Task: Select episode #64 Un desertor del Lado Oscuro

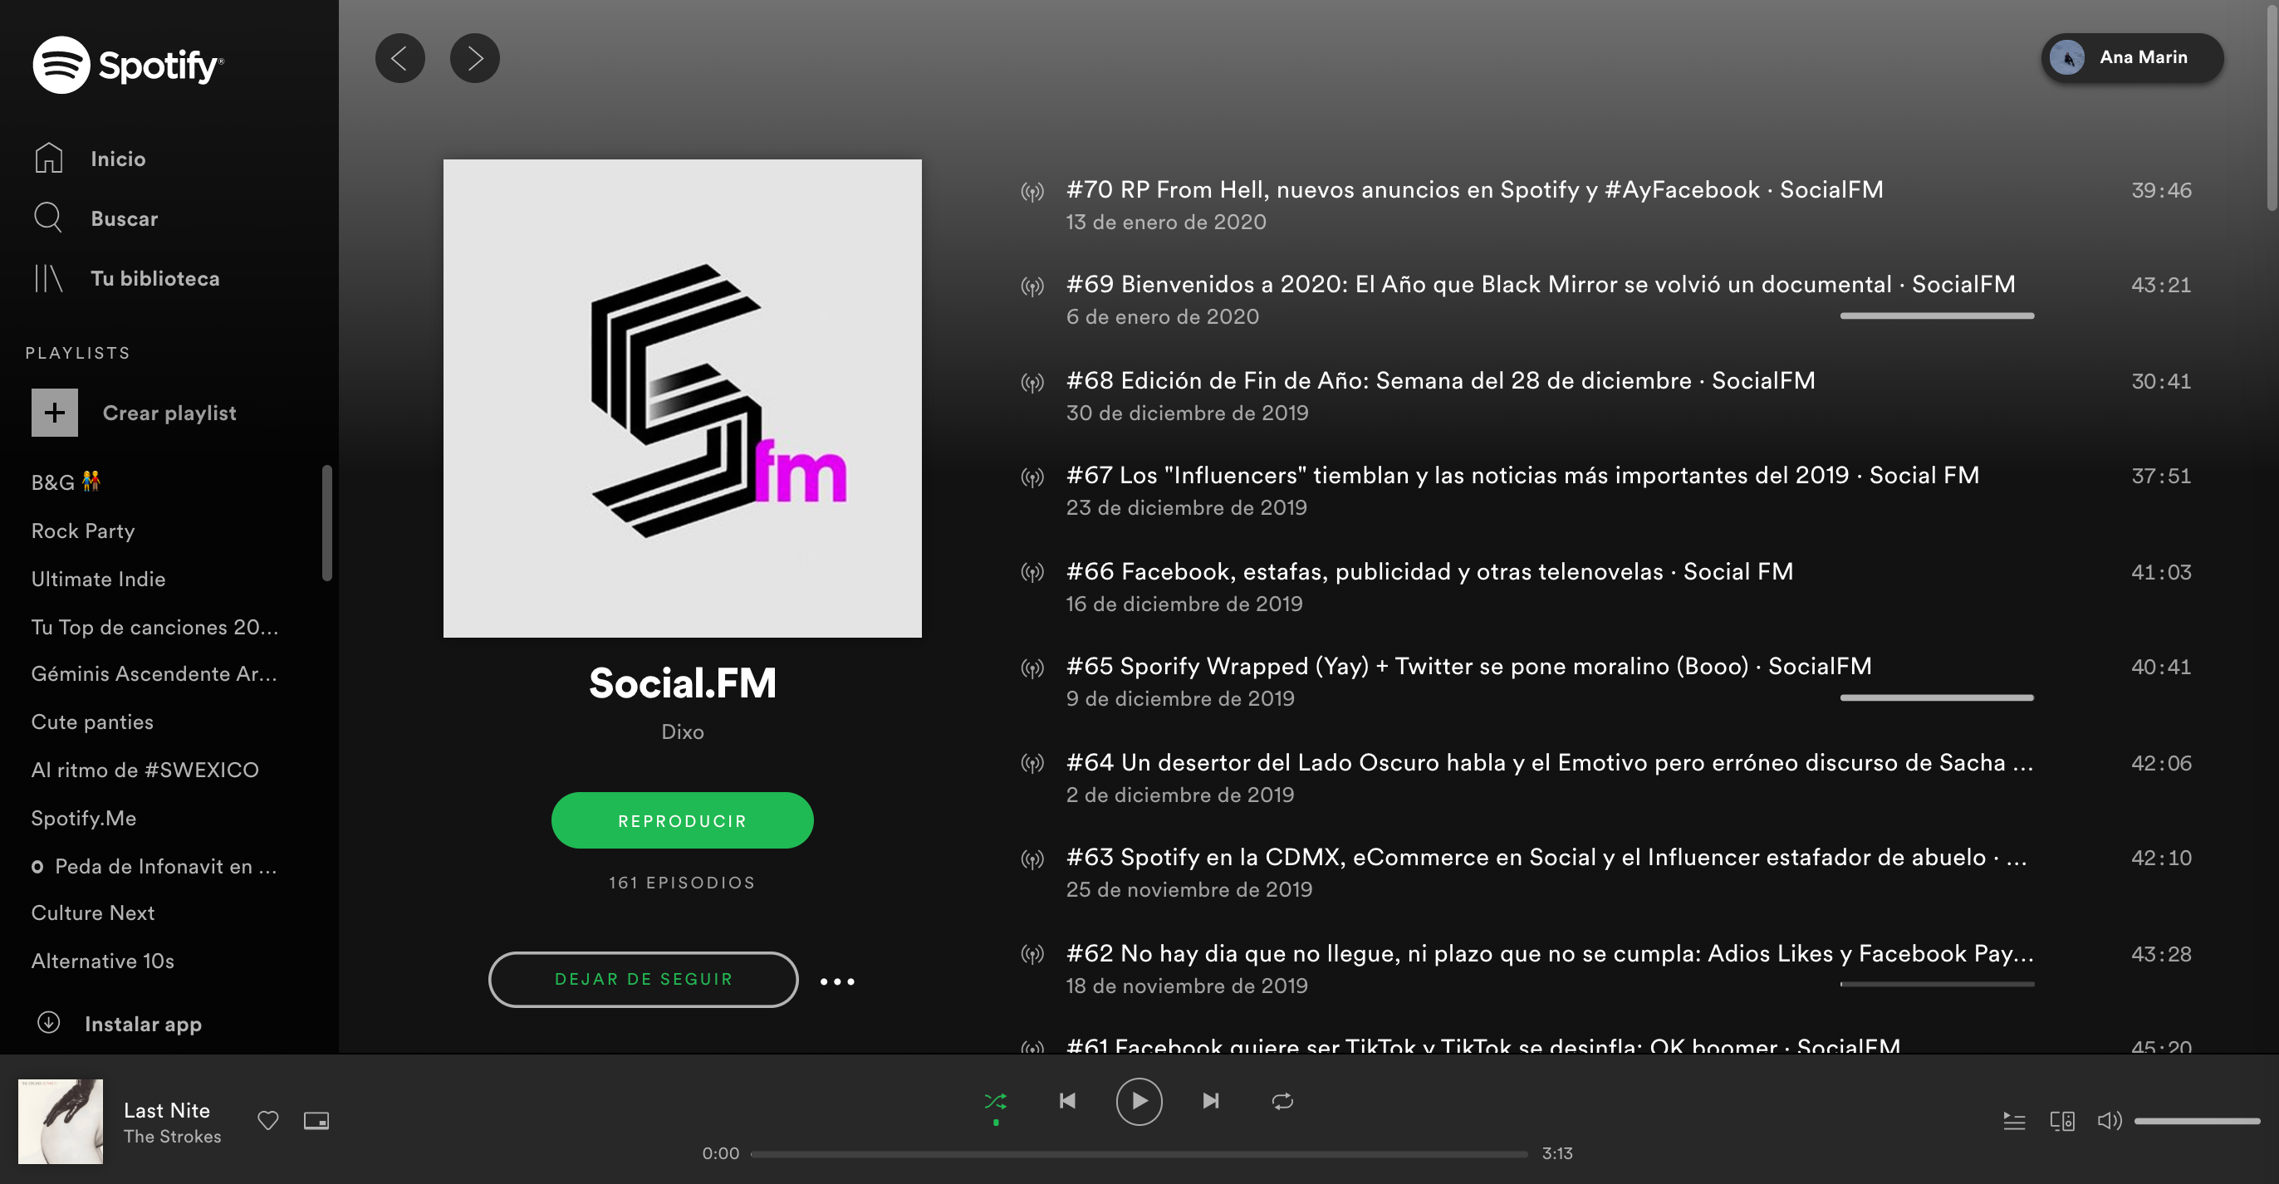Action: tap(1550, 762)
